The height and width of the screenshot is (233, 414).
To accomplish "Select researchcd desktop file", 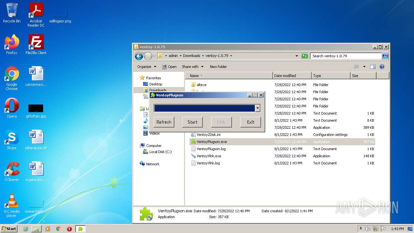I will tap(36, 206).
